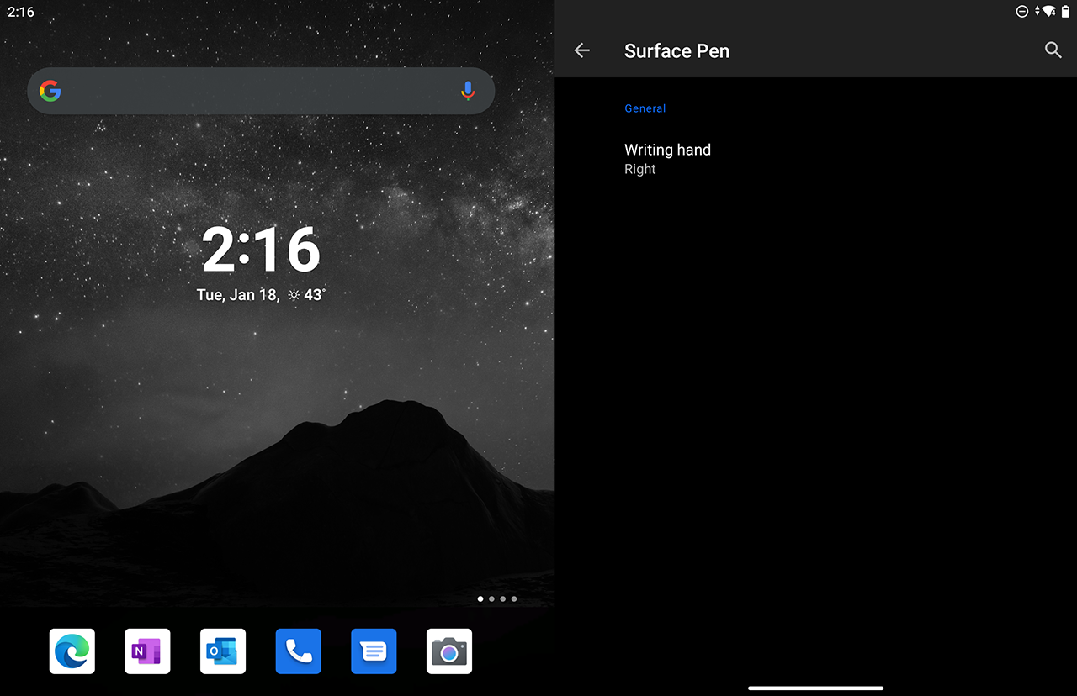Image resolution: width=1077 pixels, height=696 pixels.
Task: Open weather showing 43 degrees
Action: pyautogui.click(x=306, y=295)
